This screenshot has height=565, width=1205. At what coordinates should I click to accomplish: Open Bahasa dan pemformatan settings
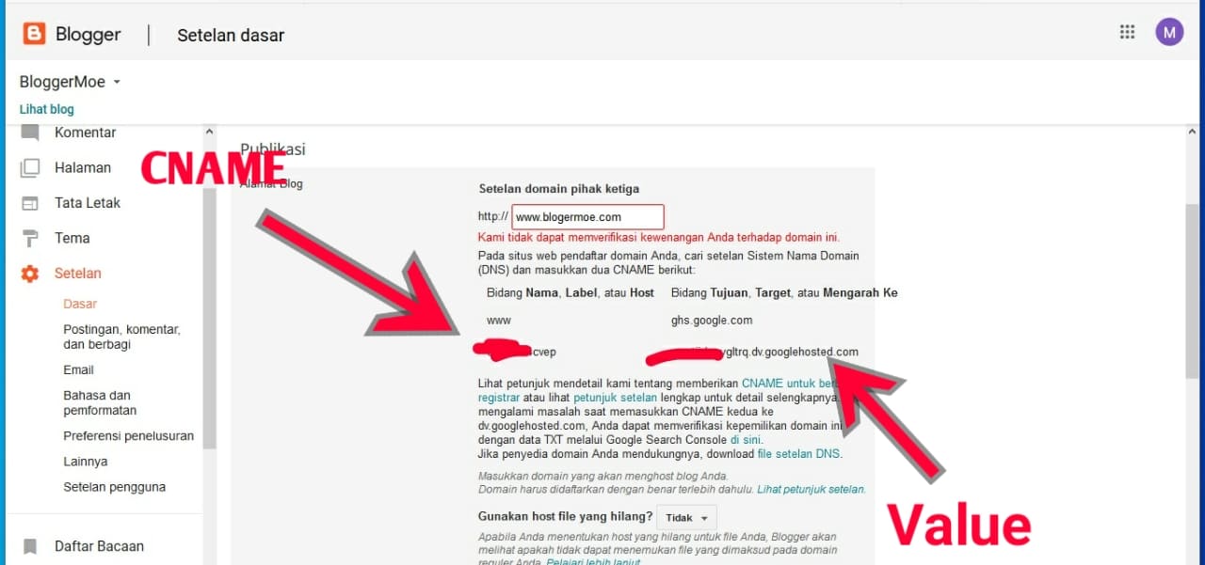pyautogui.click(x=100, y=402)
